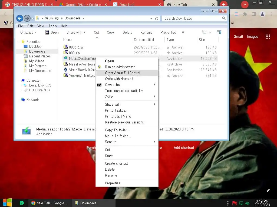Click the Network icon in navigation pane

[23, 100]
